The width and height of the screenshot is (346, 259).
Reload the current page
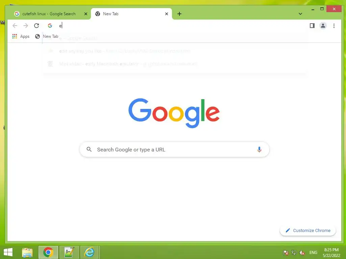click(x=36, y=26)
